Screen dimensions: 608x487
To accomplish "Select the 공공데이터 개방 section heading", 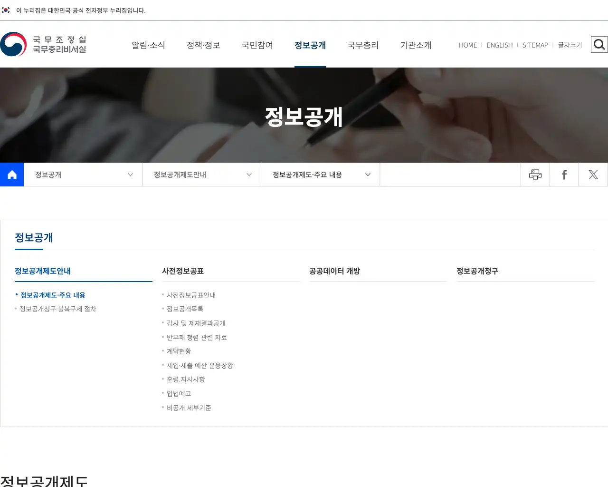I will pos(335,271).
